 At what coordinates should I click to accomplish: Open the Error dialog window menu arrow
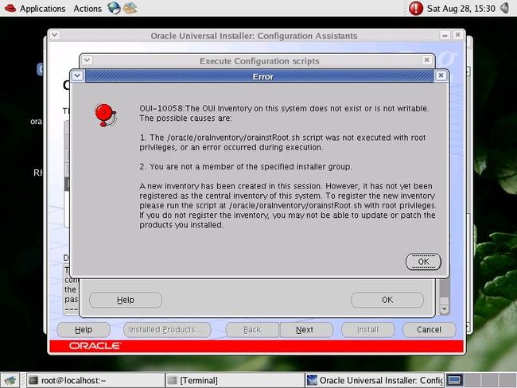click(x=77, y=76)
